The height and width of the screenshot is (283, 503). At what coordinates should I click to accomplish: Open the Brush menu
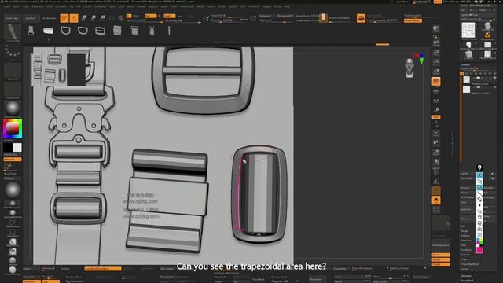(16, 6)
